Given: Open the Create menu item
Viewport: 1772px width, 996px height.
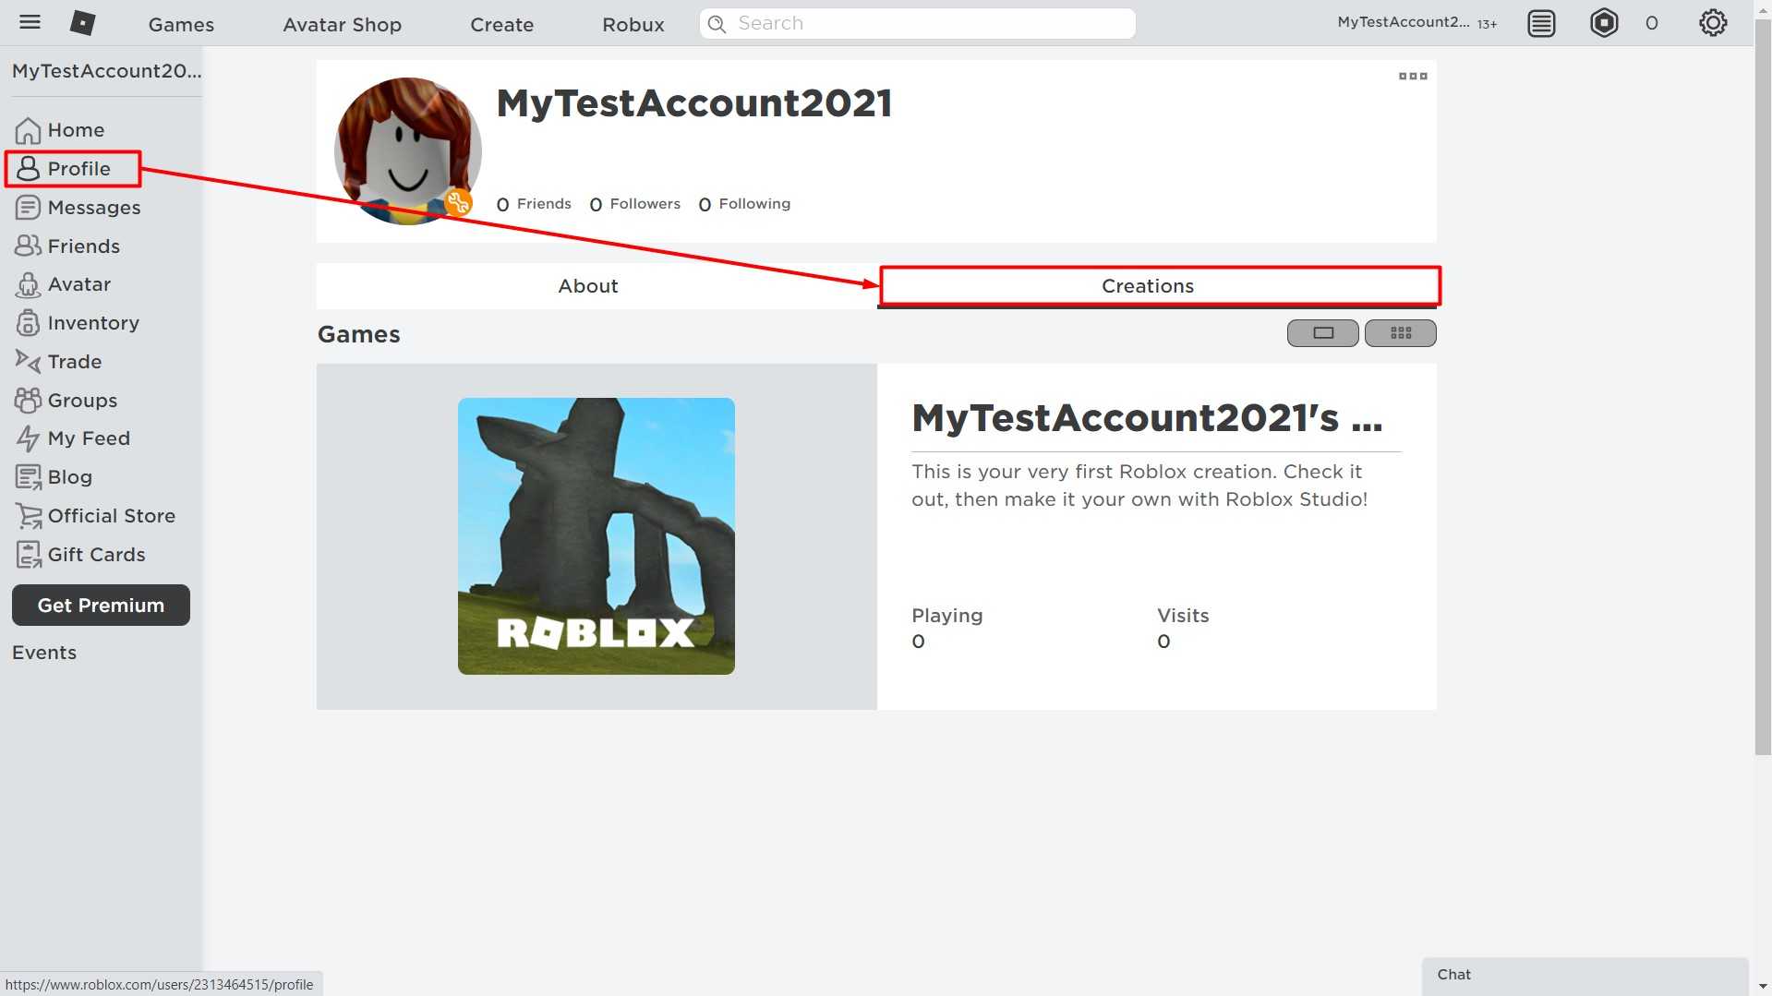Looking at the screenshot, I should (x=502, y=25).
